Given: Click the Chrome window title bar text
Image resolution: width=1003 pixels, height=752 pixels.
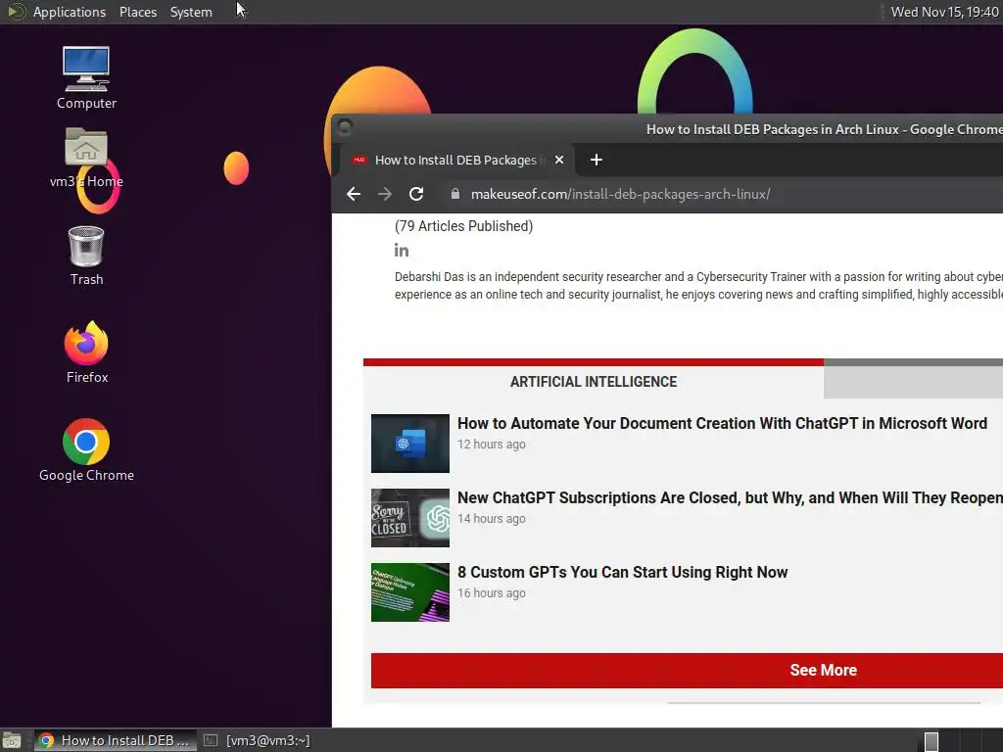Looking at the screenshot, I should (825, 129).
